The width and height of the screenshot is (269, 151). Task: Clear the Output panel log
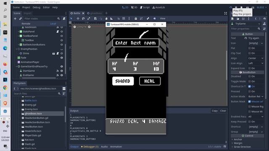click(223, 111)
